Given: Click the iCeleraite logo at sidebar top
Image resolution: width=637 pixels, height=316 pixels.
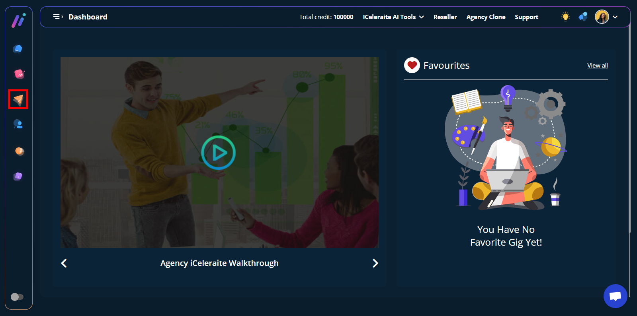Looking at the screenshot, I should (x=18, y=21).
